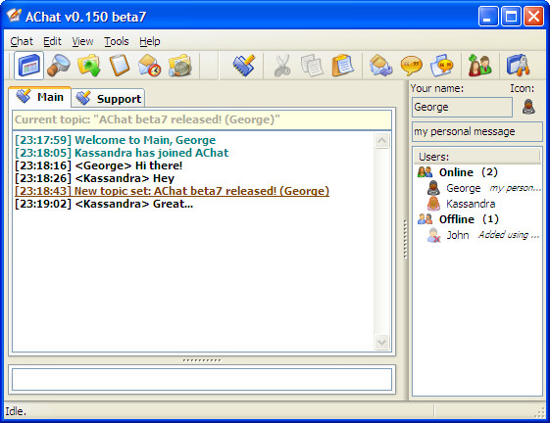Open the View menu

(82, 41)
